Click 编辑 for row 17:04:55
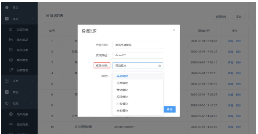 click(x=230, y=41)
